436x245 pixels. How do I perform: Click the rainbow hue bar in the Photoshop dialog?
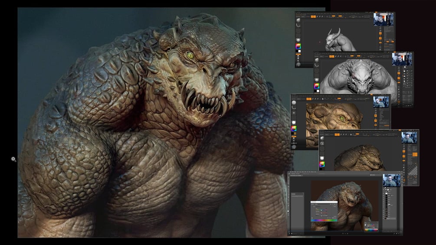324,220
